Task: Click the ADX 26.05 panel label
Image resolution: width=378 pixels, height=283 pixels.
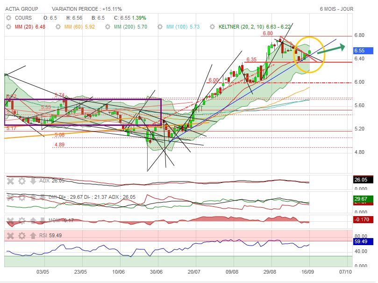Action: point(52,181)
